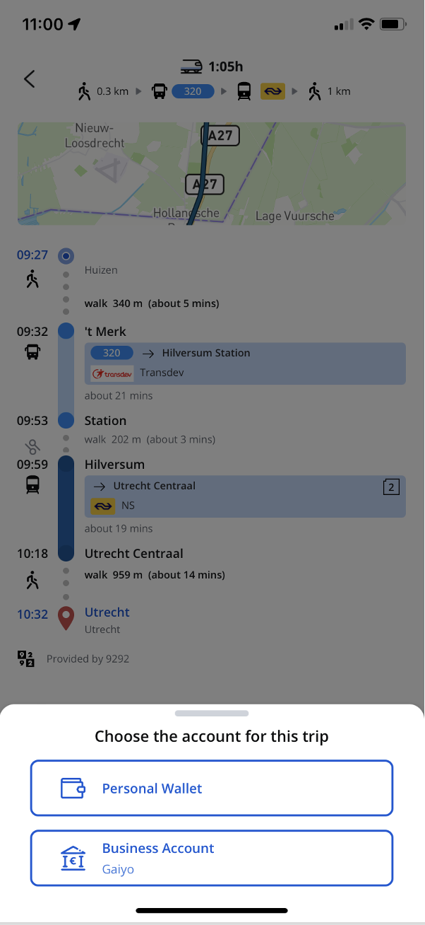Image resolution: width=425 pixels, height=925 pixels.
Task: Tap the start point marker at 09:27
Action: (x=66, y=255)
